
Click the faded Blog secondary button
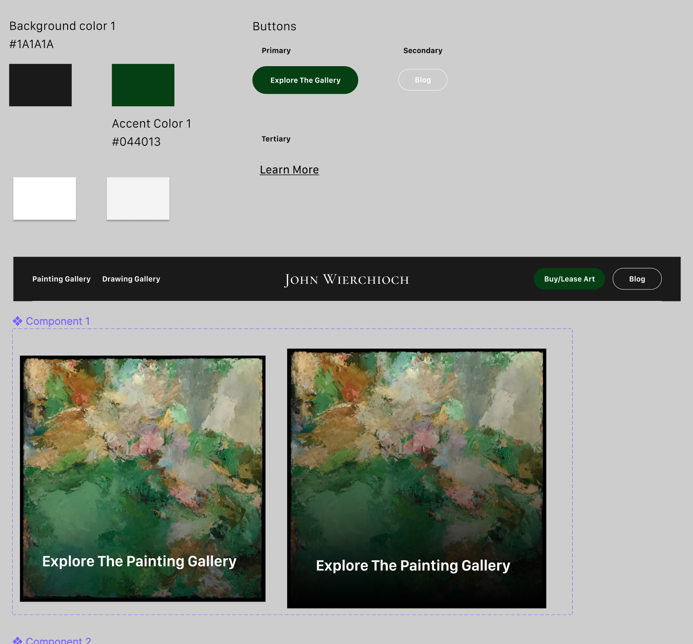tap(423, 80)
